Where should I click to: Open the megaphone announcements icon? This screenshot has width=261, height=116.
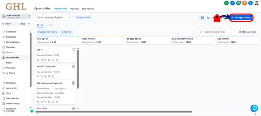coord(238,3)
